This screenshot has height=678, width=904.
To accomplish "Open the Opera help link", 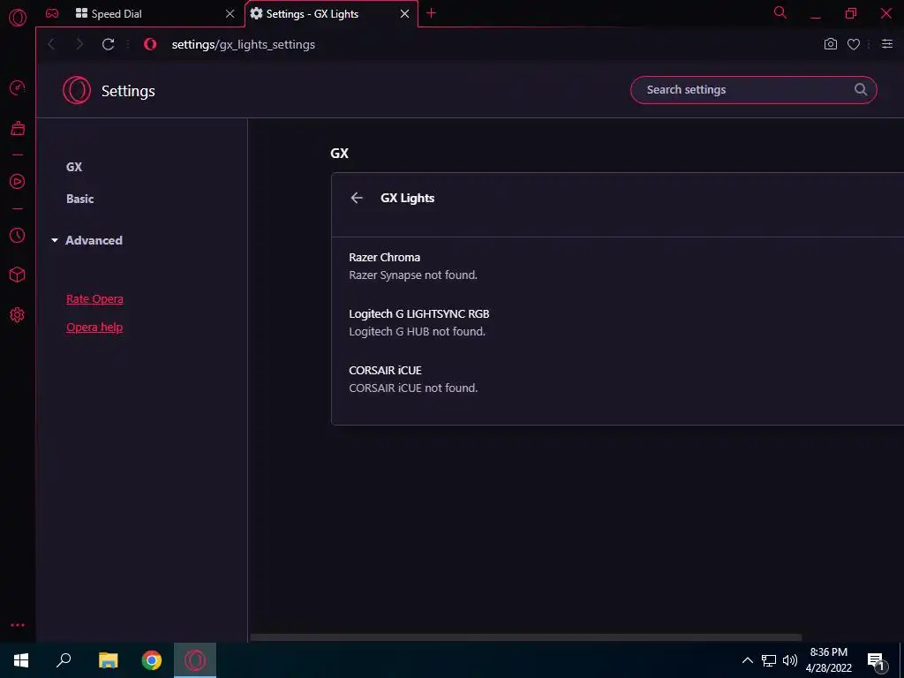I will tap(94, 327).
